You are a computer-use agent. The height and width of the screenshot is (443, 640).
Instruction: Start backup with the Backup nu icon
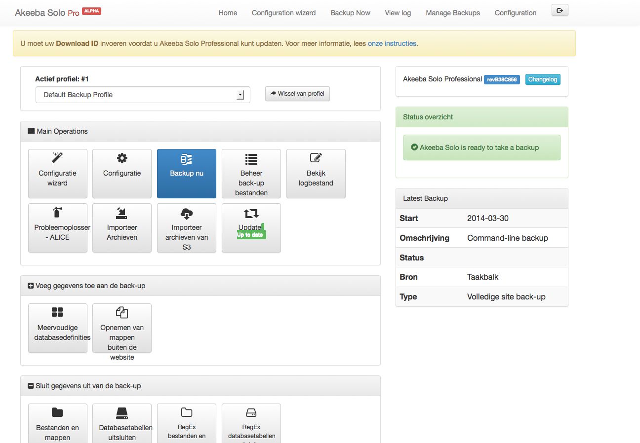(187, 159)
